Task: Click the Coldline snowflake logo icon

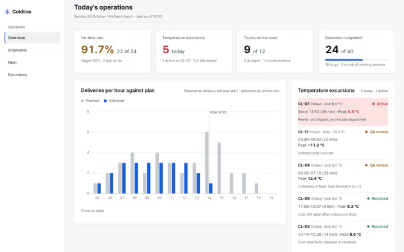Action: [7, 12]
